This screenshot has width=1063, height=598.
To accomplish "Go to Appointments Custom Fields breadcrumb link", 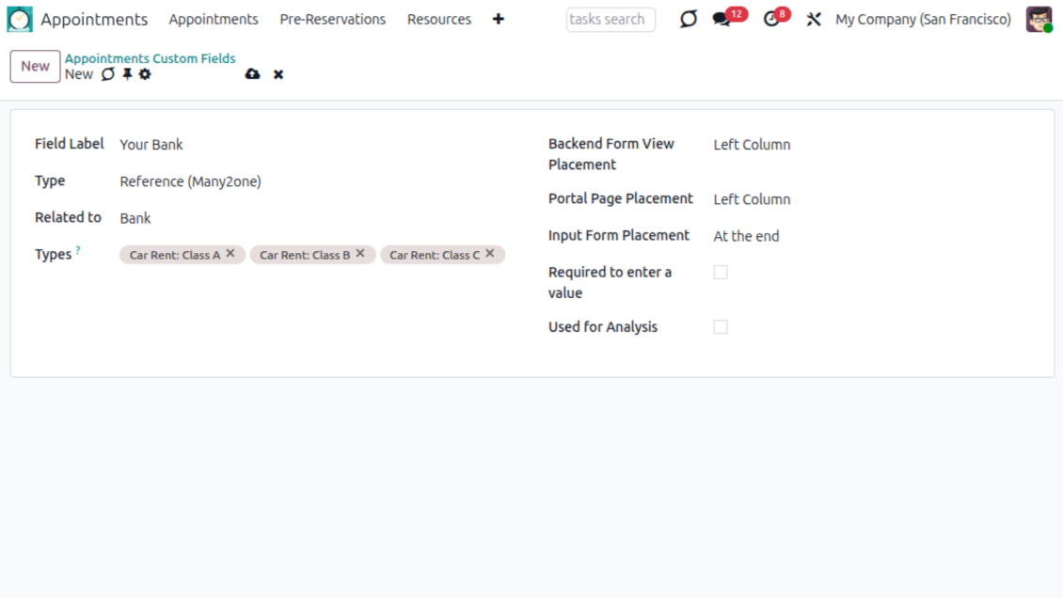I will [x=150, y=58].
